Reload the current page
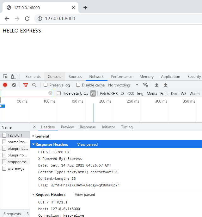The image size is (202, 217). click(27, 19)
